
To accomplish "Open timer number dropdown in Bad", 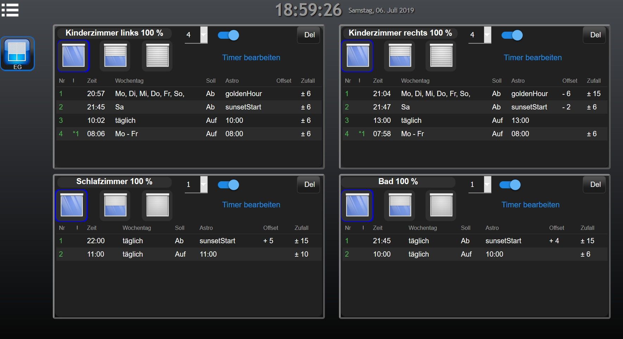I will pyautogui.click(x=480, y=184).
